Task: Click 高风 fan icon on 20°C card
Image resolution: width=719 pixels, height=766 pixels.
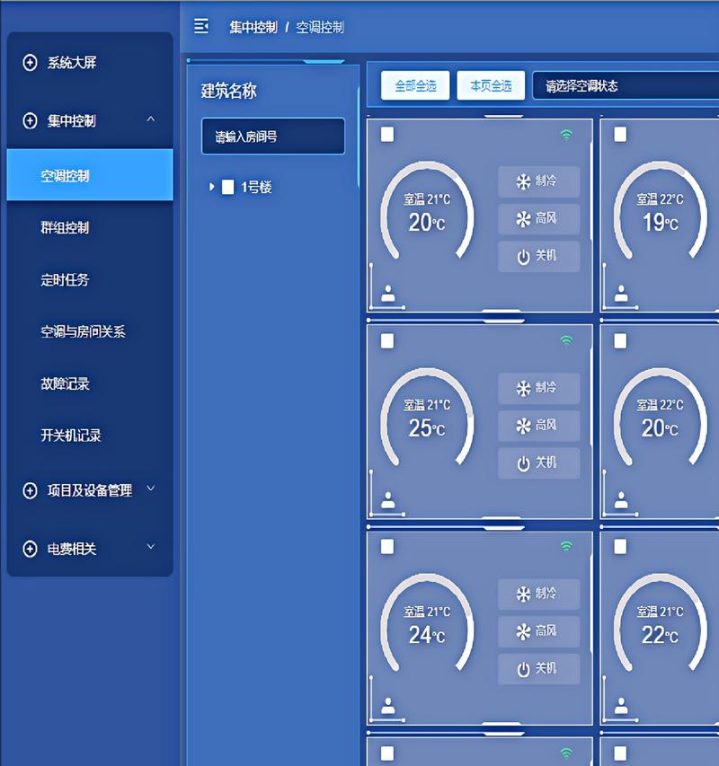Action: [523, 219]
